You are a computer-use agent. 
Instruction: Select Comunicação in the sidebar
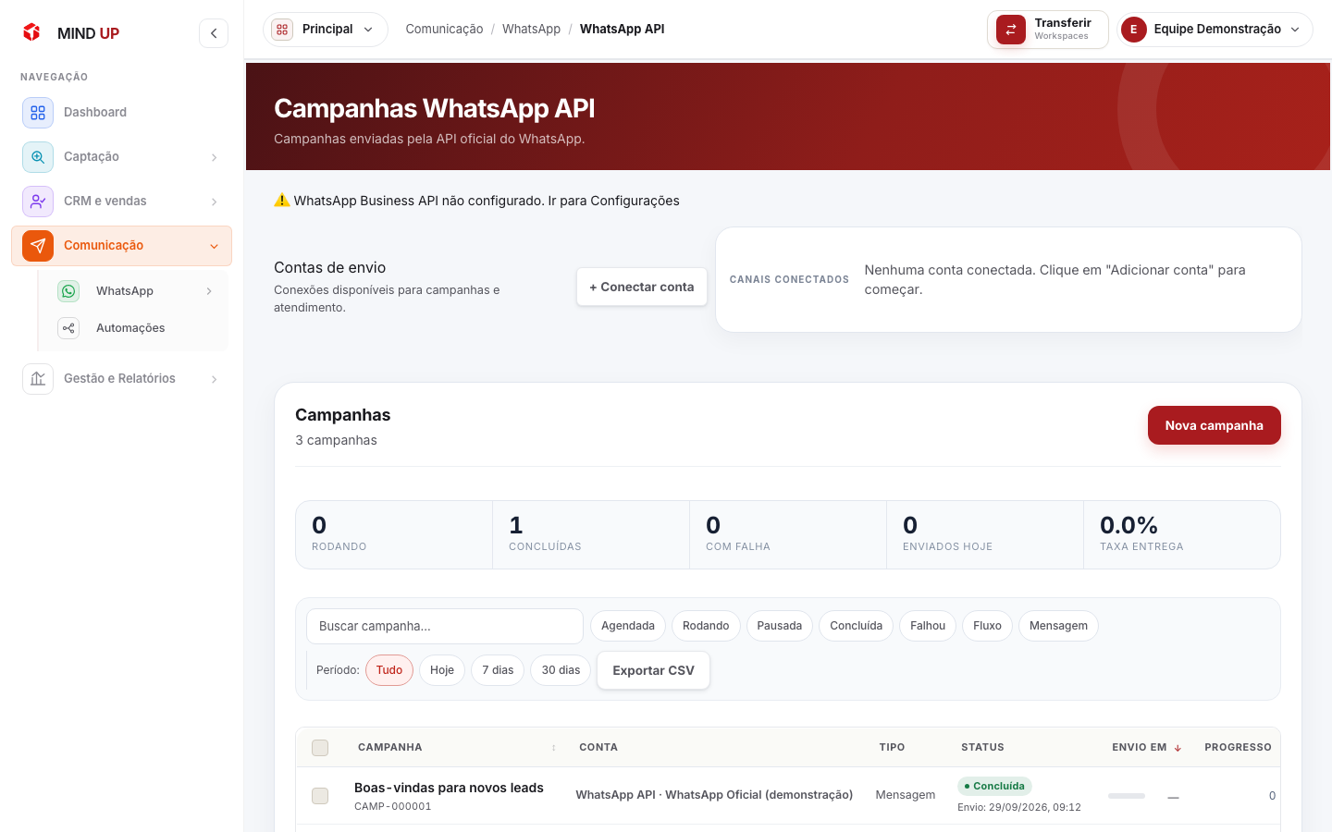click(121, 246)
